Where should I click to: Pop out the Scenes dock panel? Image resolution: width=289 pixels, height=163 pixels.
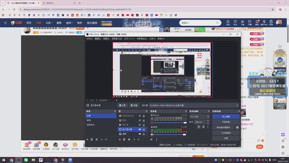(x=115, y=111)
